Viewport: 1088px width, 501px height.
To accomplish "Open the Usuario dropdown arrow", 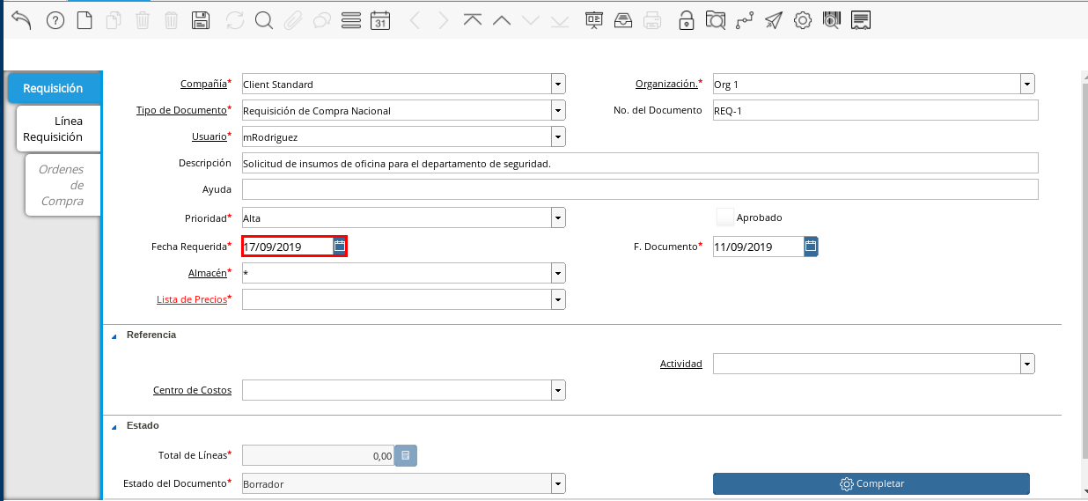I will (x=558, y=136).
